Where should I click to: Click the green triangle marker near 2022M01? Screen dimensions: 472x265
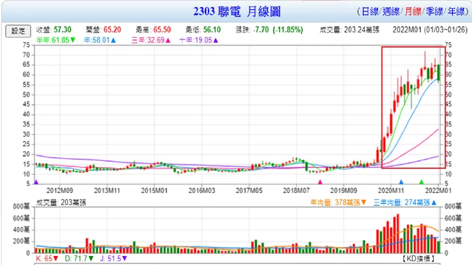(422, 182)
